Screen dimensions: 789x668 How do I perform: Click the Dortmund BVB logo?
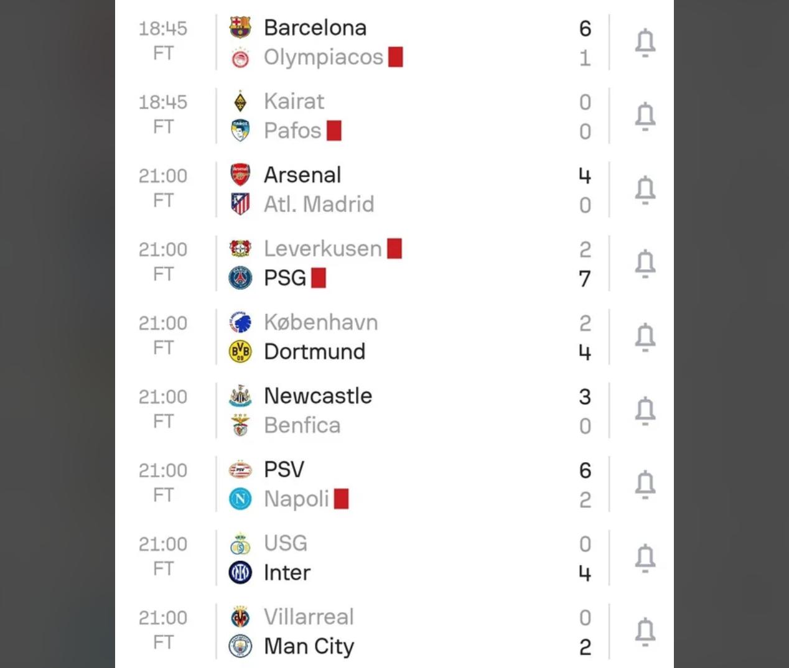[x=240, y=351]
